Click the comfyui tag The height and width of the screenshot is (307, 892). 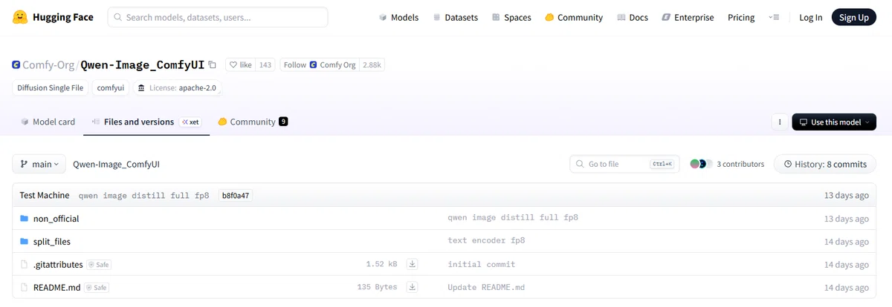[111, 88]
